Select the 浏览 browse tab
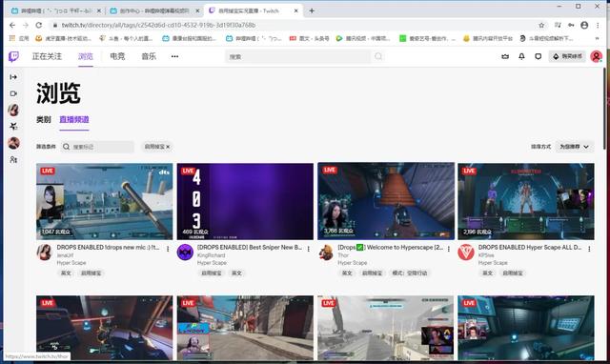This screenshot has height=364, width=610. 86,57
